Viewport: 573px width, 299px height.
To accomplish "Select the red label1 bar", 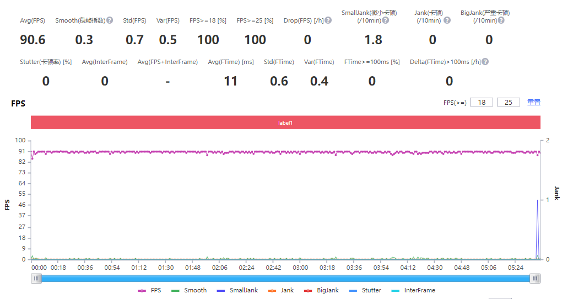I will pos(285,122).
